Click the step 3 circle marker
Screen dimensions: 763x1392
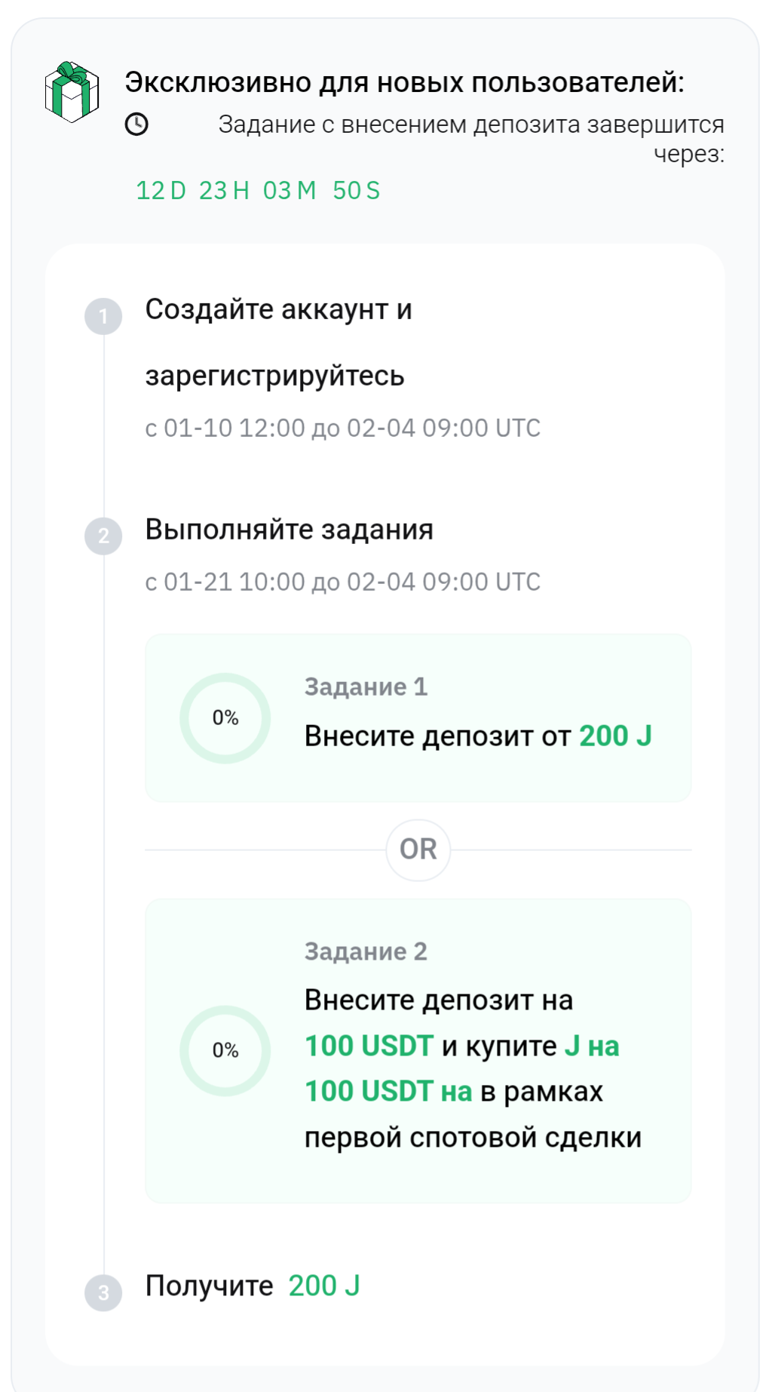point(103,1292)
